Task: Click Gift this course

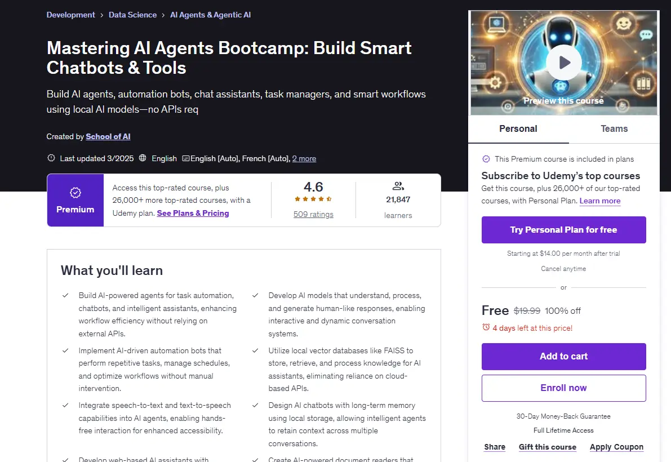Action: pos(548,447)
